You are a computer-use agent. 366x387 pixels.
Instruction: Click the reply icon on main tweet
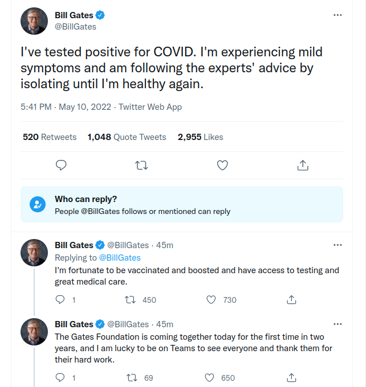click(x=62, y=165)
